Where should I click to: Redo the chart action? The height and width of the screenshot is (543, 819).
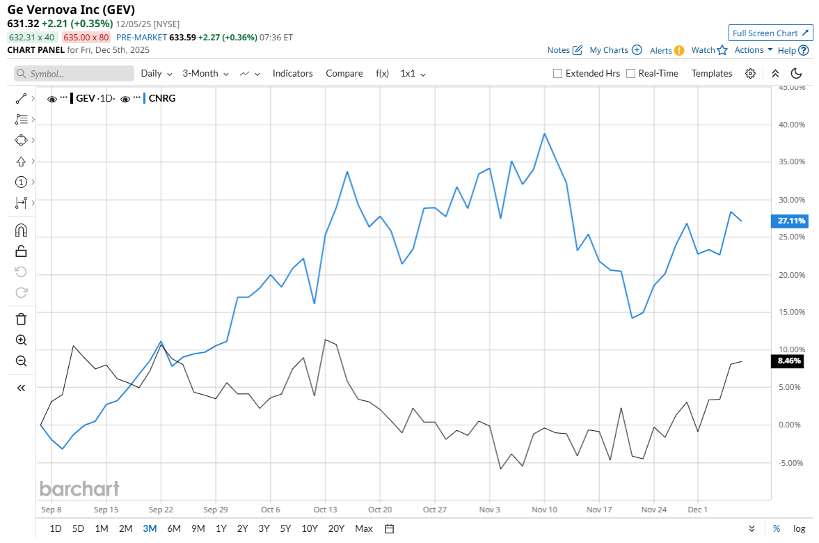(21, 292)
